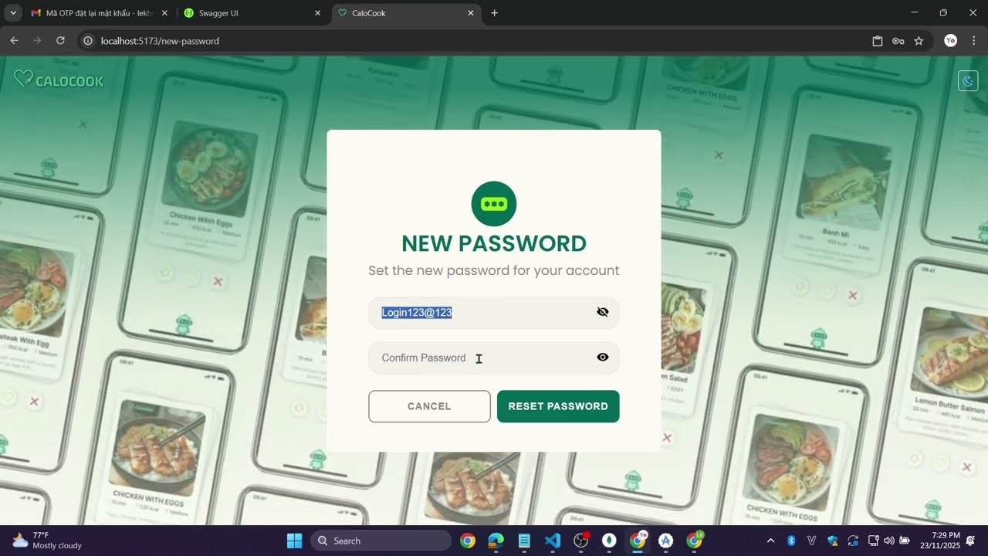Open Windows Security tray icon
This screenshot has width=988, height=556.
pos(832,541)
